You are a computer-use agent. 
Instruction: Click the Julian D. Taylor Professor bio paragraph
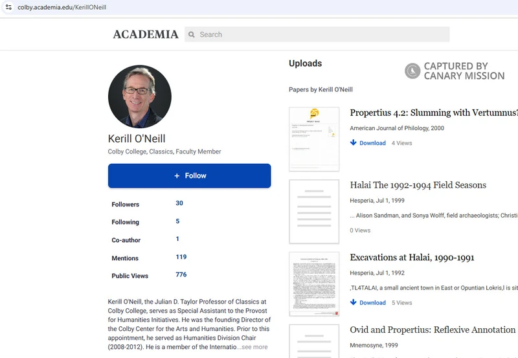189,324
